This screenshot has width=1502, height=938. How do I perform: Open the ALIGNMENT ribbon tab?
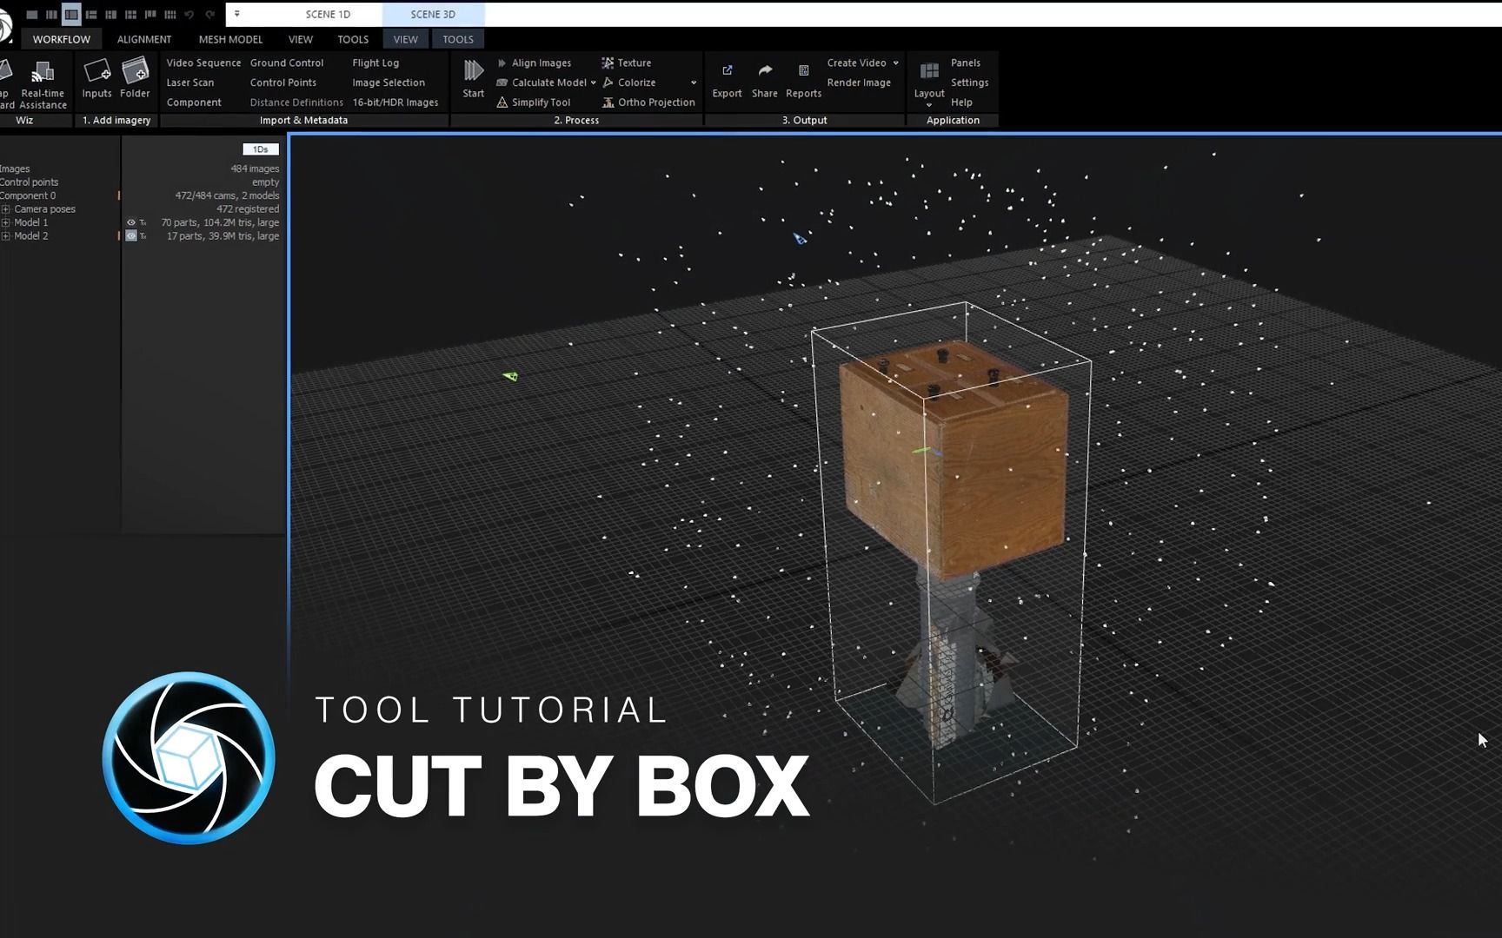[x=143, y=39]
